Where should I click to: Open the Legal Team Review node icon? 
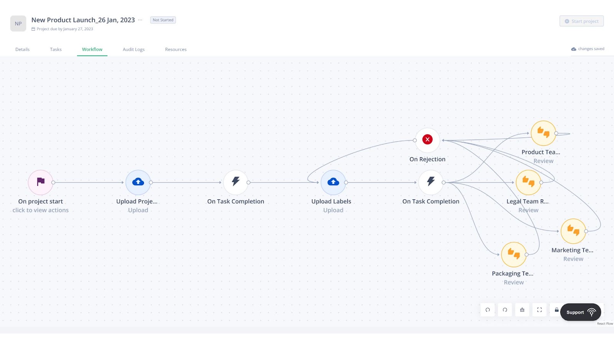(528, 182)
